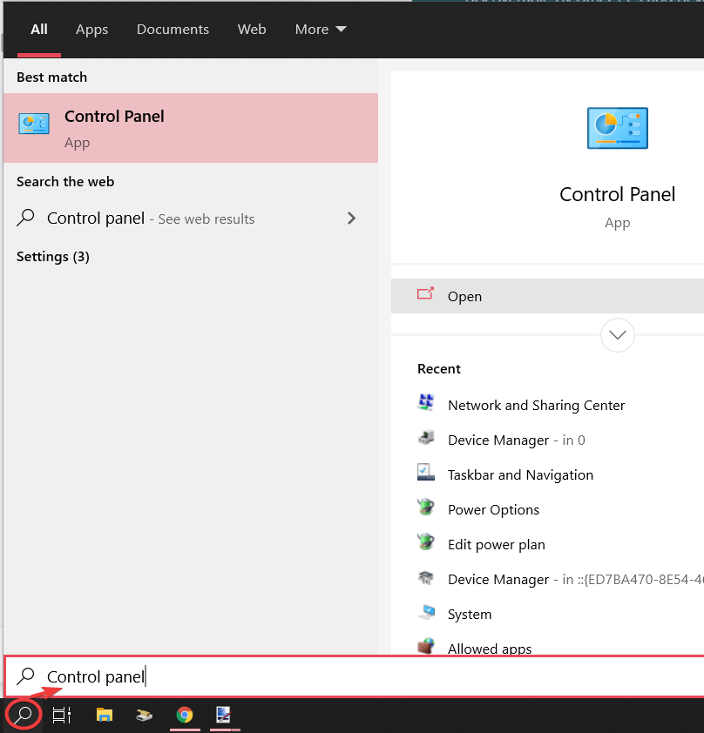Open Power Options recent item

tap(493, 509)
